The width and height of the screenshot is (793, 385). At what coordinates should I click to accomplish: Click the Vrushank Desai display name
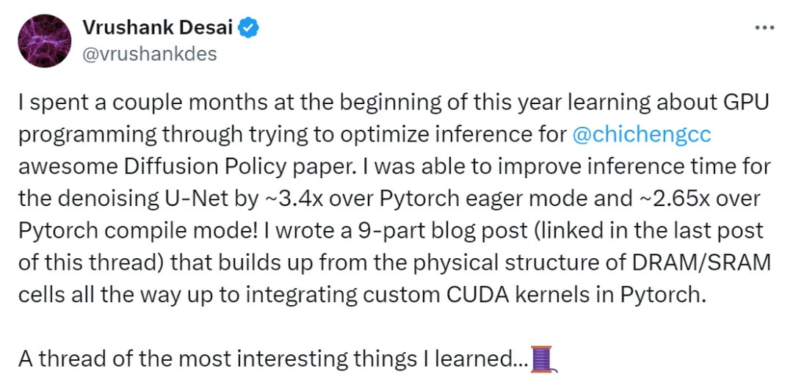157,29
